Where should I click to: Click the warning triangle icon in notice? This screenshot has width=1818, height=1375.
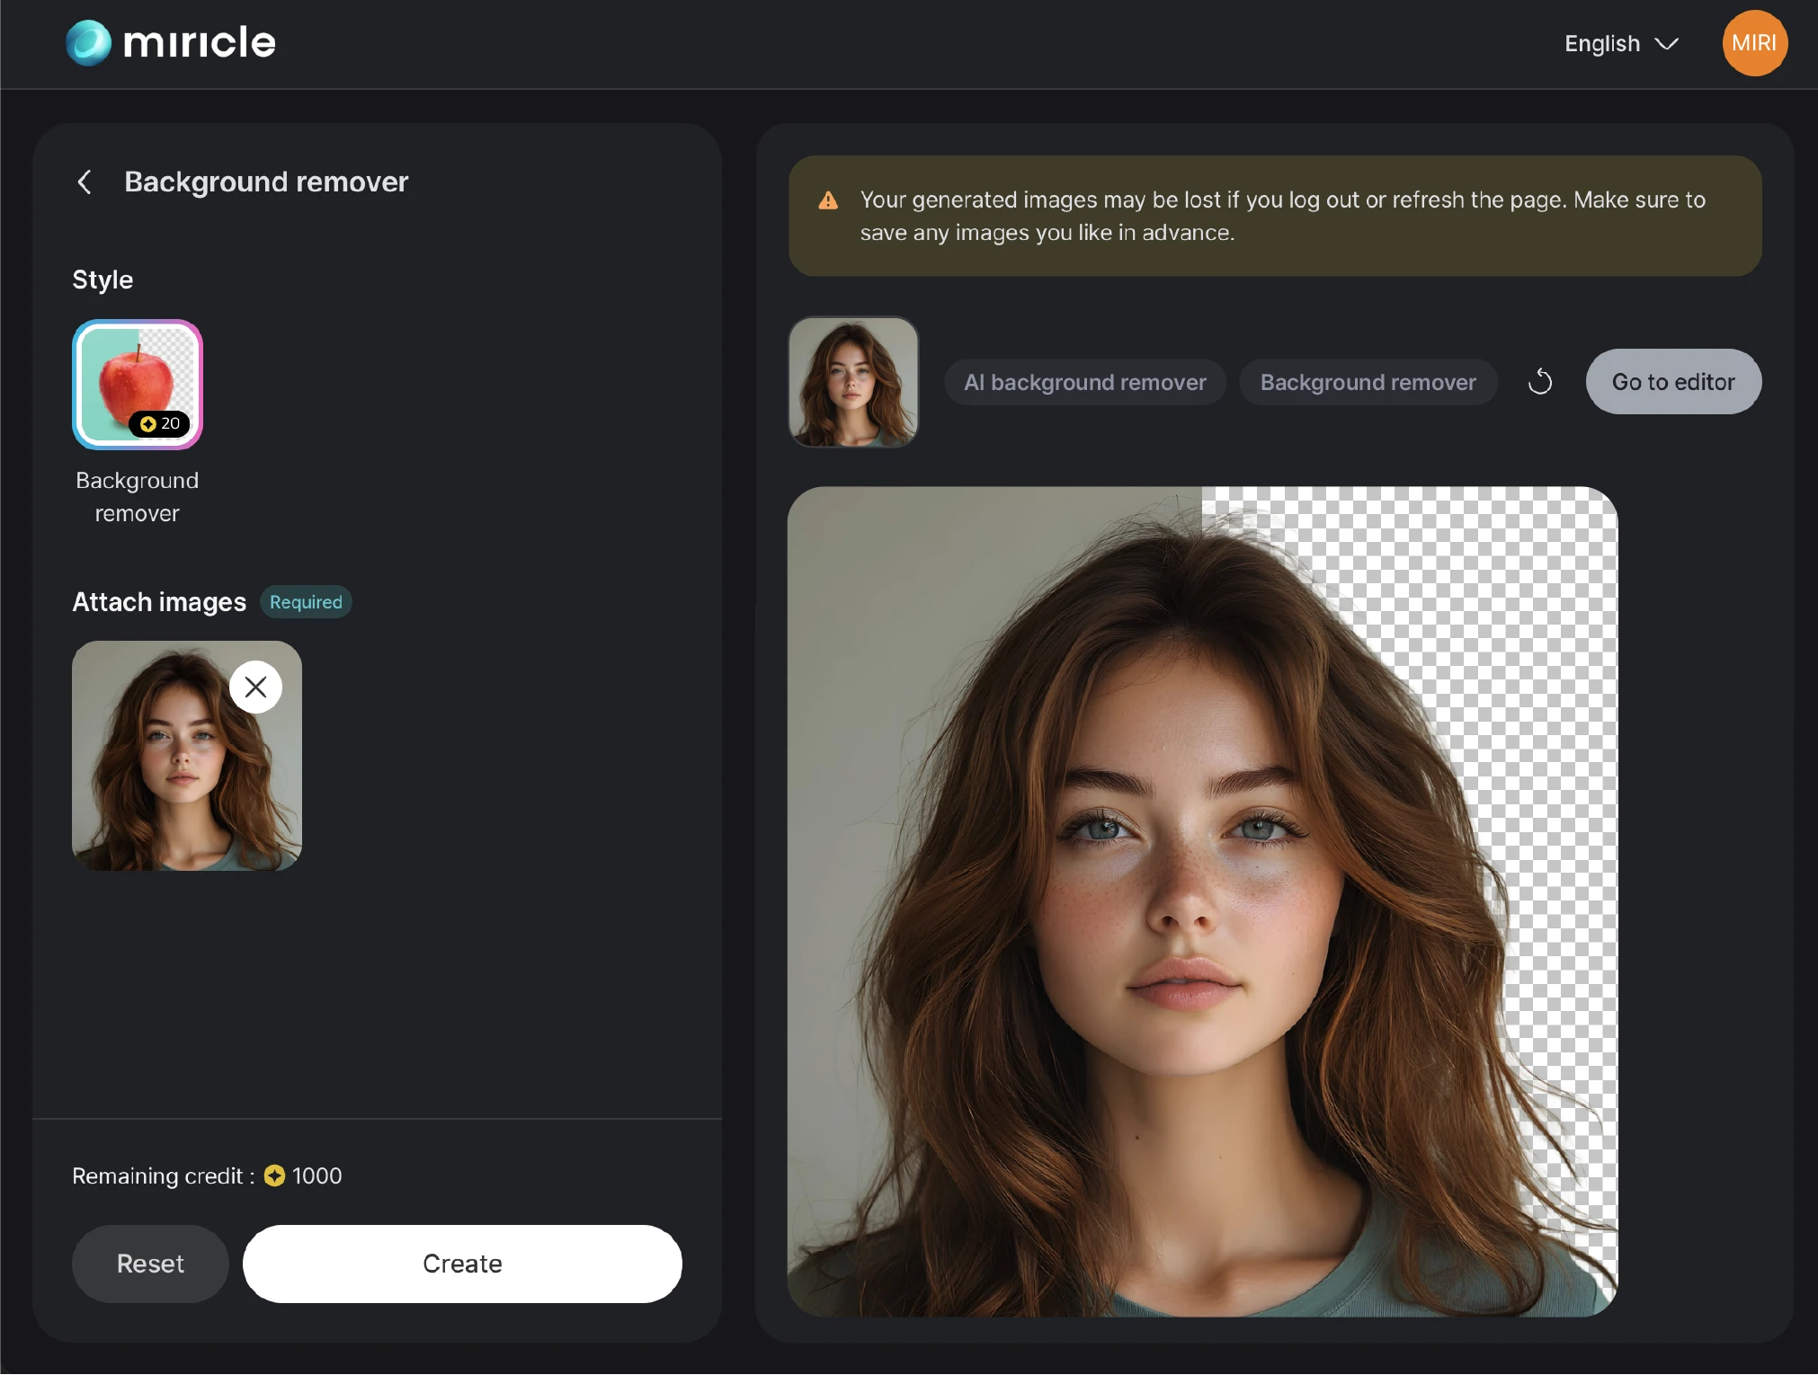click(828, 200)
